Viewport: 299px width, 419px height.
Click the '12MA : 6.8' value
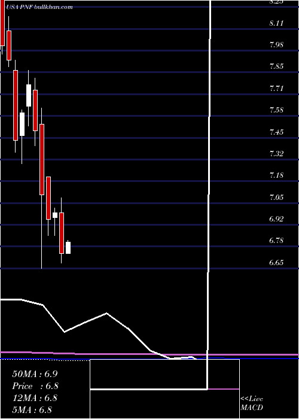35,398
